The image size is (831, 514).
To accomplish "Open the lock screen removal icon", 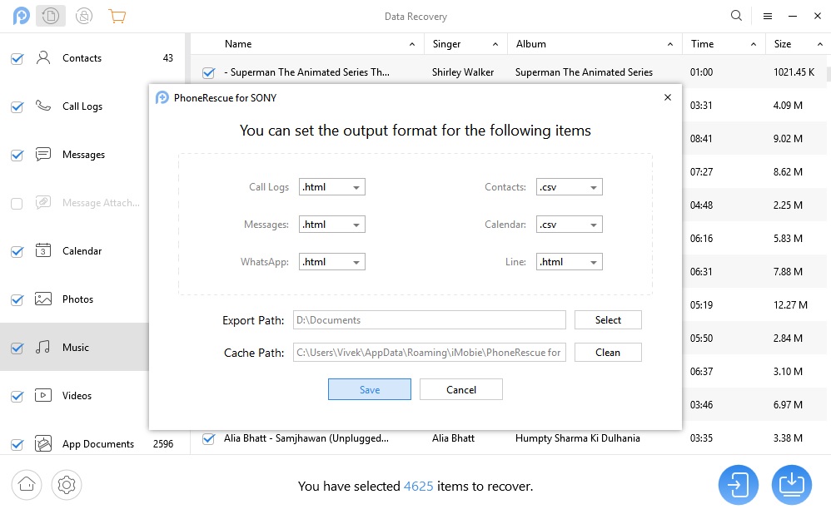I will pos(84,17).
